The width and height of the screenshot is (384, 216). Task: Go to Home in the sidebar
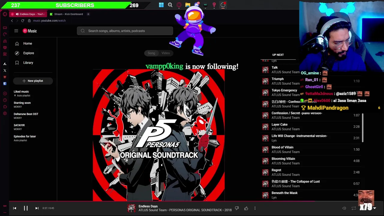[x=33, y=43]
